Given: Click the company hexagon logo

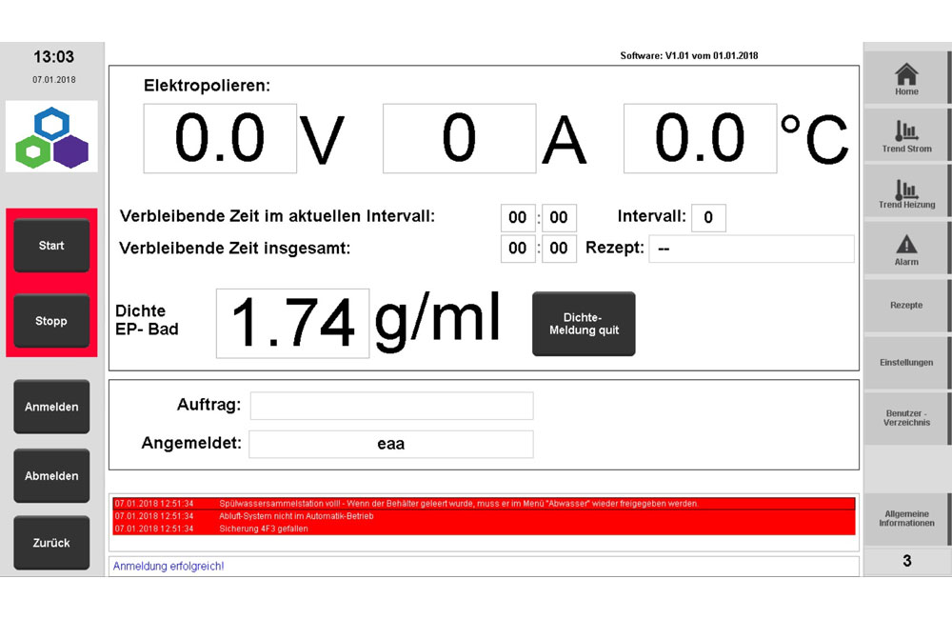Looking at the screenshot, I should 51,137.
